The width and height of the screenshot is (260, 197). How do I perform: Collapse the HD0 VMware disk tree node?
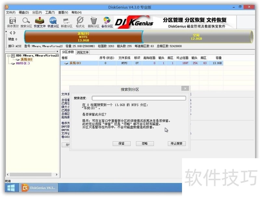pos(8,56)
